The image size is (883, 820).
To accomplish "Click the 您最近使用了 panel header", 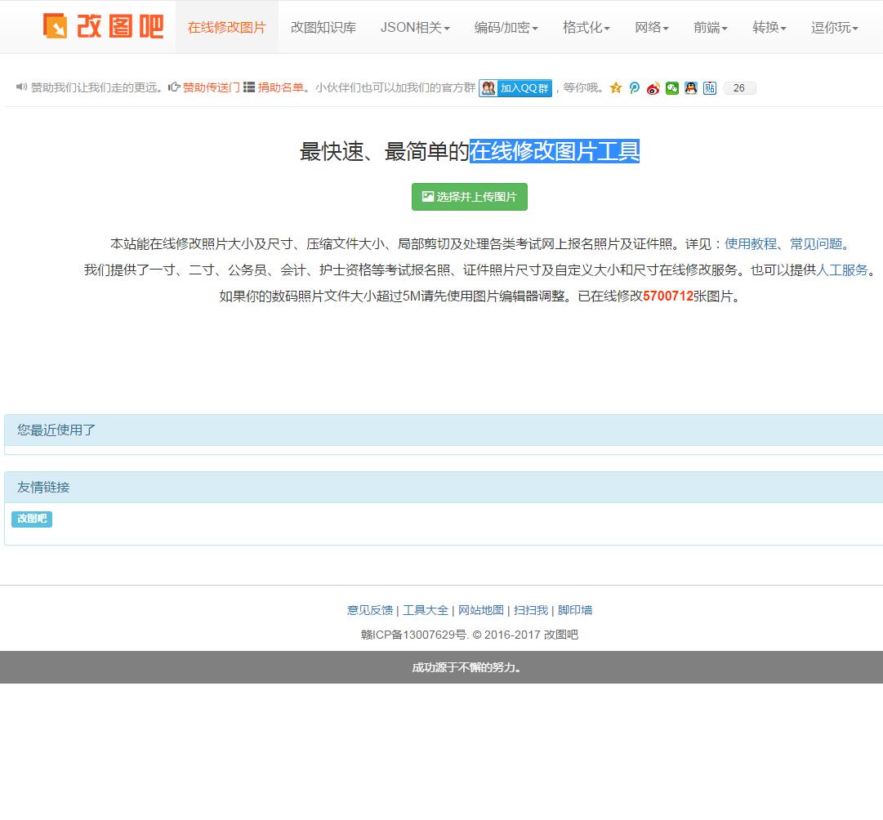I will (x=444, y=430).
